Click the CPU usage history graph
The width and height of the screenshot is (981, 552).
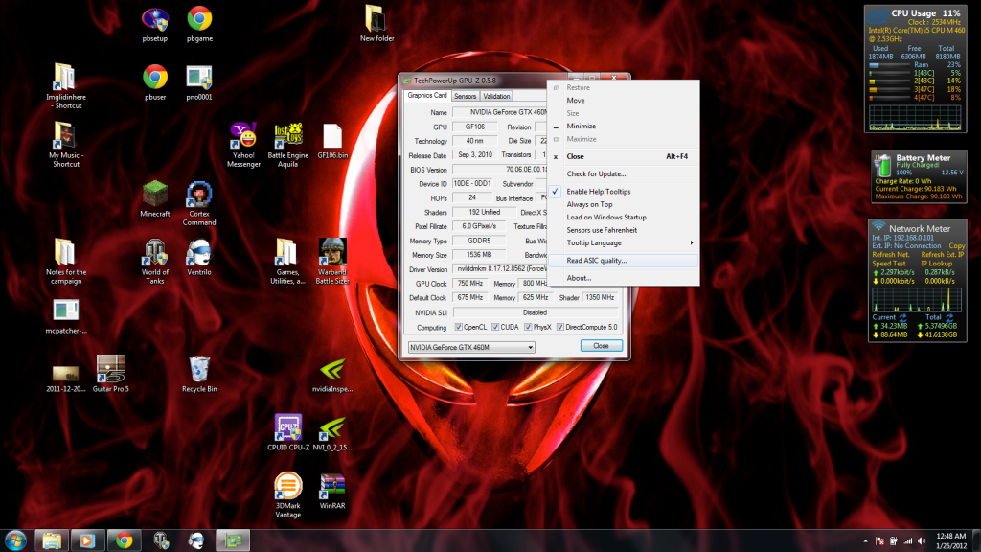coord(915,118)
